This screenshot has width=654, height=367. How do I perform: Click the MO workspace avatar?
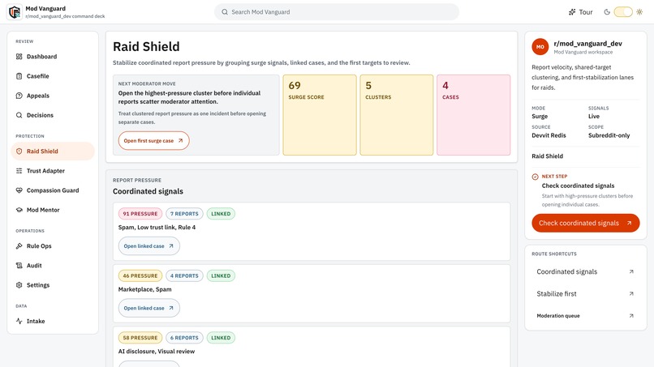tap(540, 47)
